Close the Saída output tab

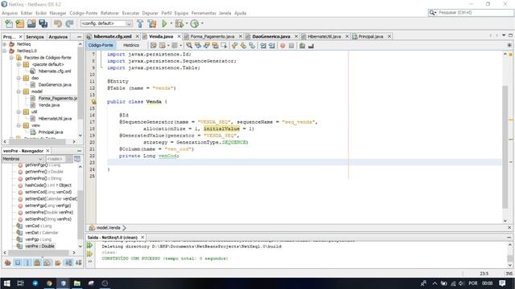pyautogui.click(x=142, y=238)
